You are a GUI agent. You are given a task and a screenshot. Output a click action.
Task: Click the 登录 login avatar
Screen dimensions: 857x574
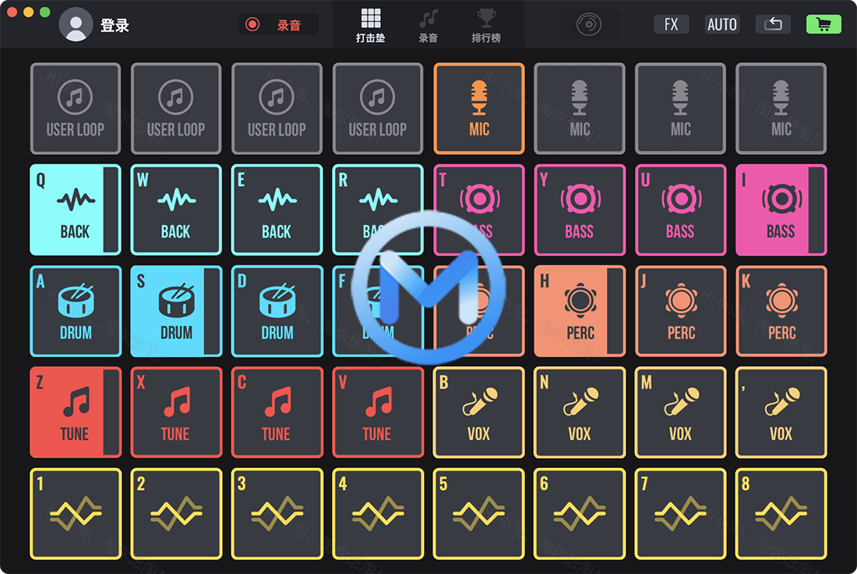76,23
